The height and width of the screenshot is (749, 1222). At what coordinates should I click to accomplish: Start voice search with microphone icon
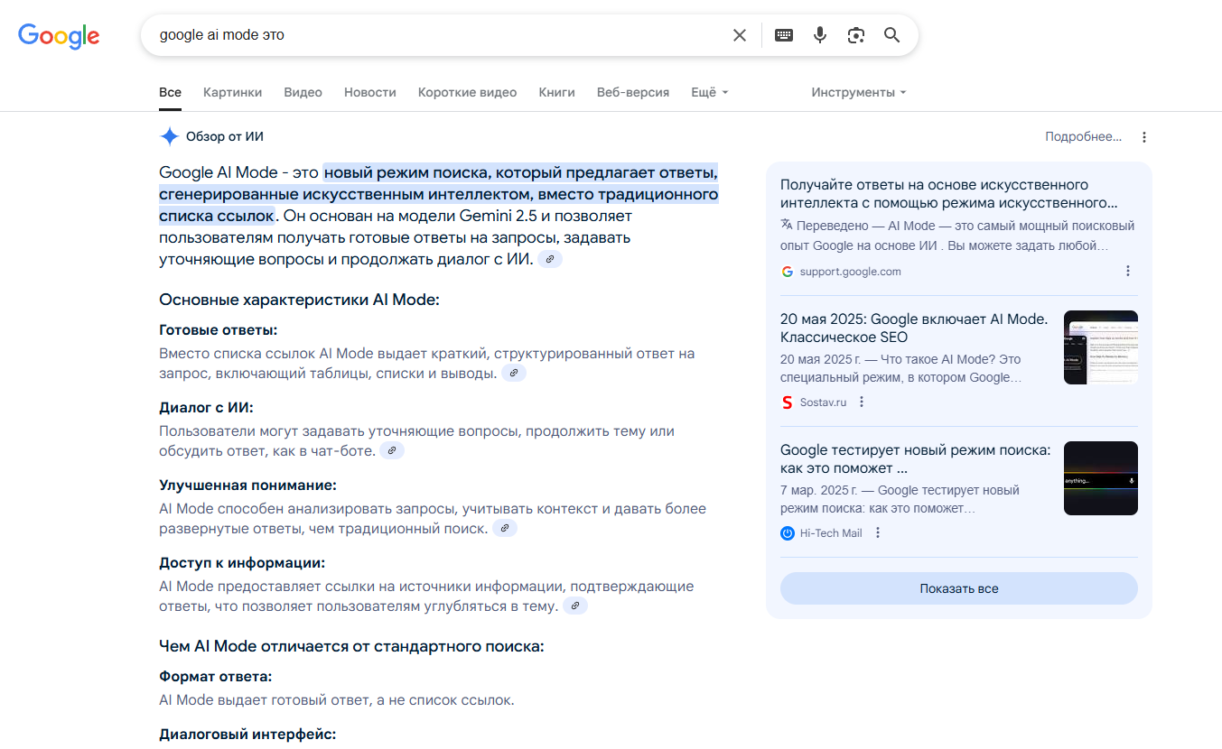tap(819, 35)
